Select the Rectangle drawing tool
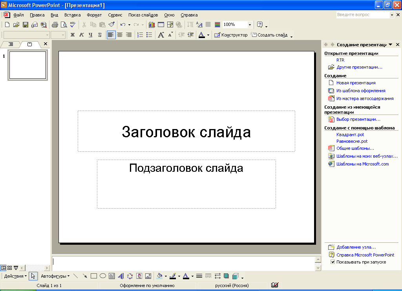Viewport: 402px width, 291px height. pos(94,276)
